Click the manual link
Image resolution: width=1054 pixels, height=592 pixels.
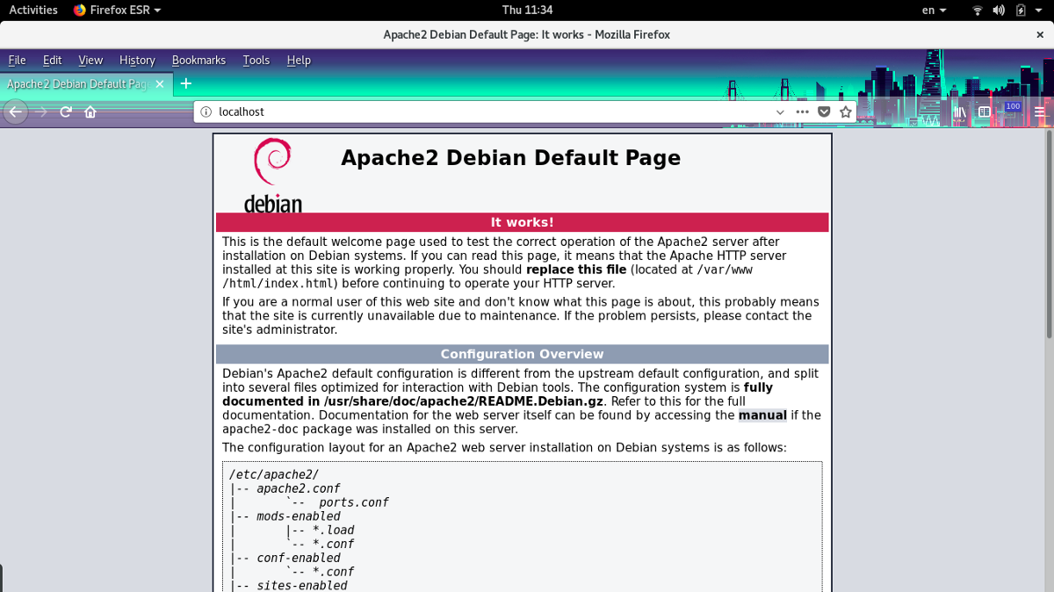click(762, 415)
